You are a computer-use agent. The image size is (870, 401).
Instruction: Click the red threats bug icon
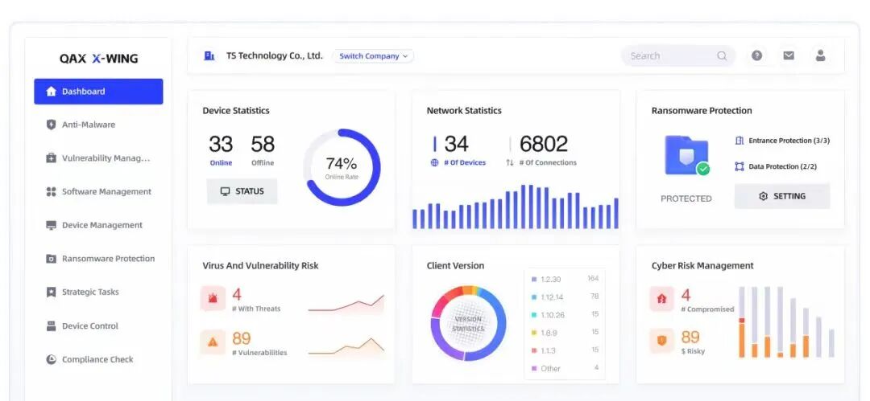pyautogui.click(x=213, y=299)
